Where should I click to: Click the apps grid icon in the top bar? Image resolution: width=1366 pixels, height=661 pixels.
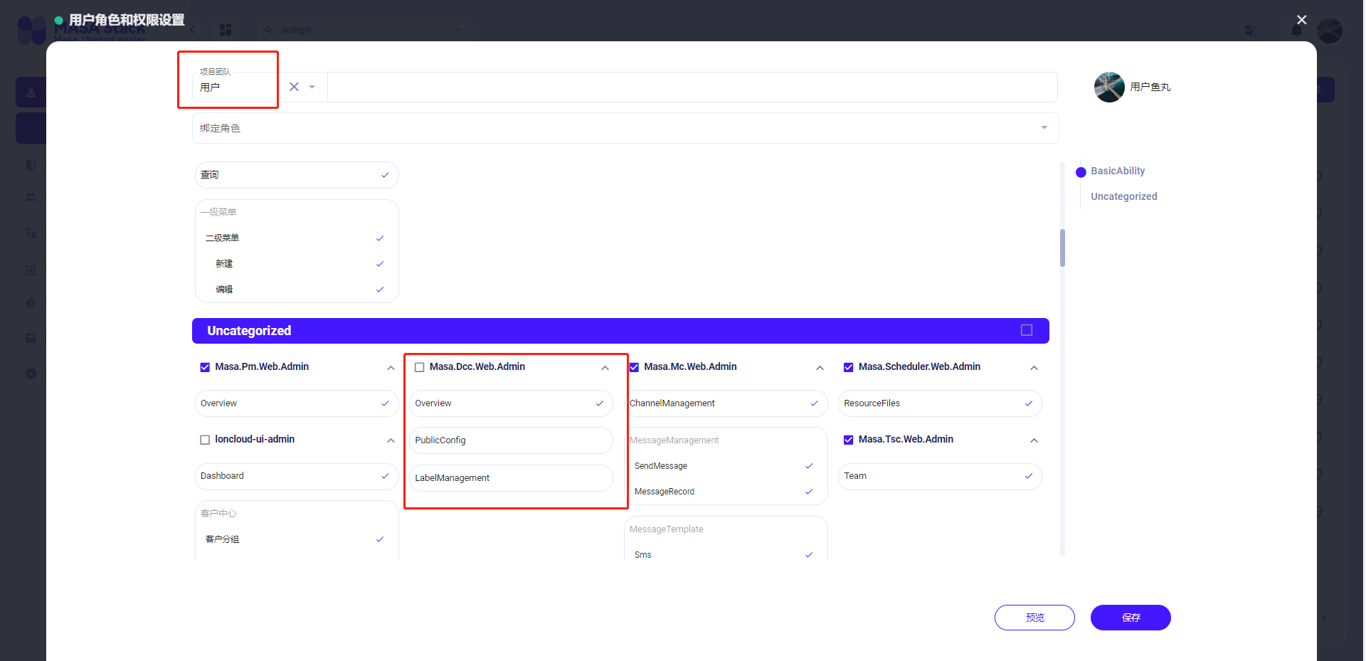click(x=226, y=30)
